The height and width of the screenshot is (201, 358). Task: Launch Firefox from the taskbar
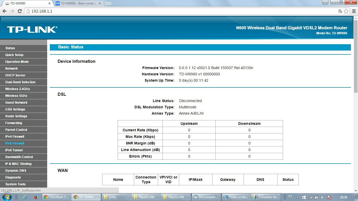[36, 197]
